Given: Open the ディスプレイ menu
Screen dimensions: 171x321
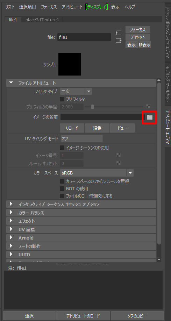Looking at the screenshot, I should (97, 7).
